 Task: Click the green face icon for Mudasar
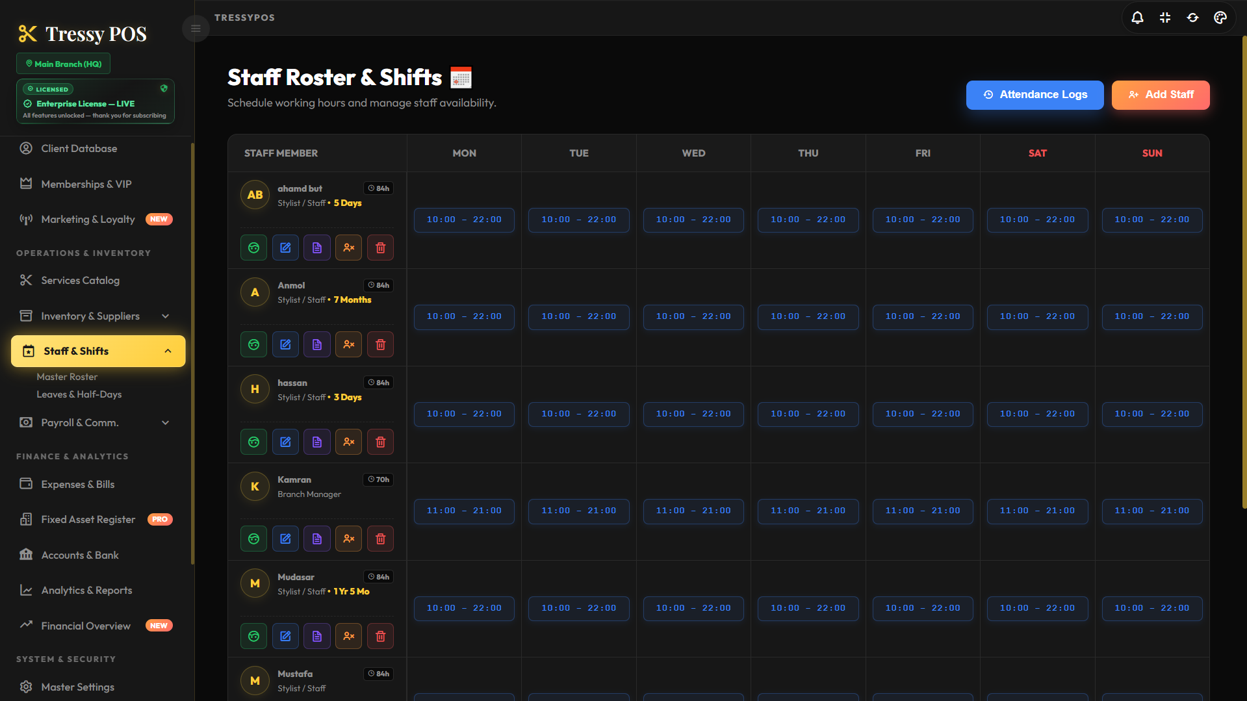coord(254,636)
